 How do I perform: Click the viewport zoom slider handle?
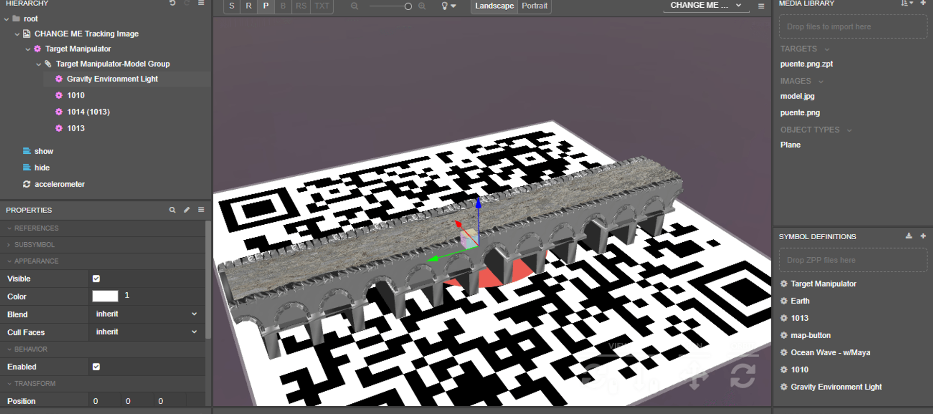(408, 6)
